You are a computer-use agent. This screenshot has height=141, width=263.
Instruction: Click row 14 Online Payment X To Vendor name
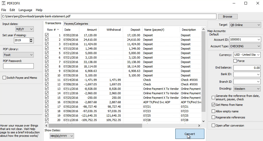pyautogui.click(x=161, y=93)
